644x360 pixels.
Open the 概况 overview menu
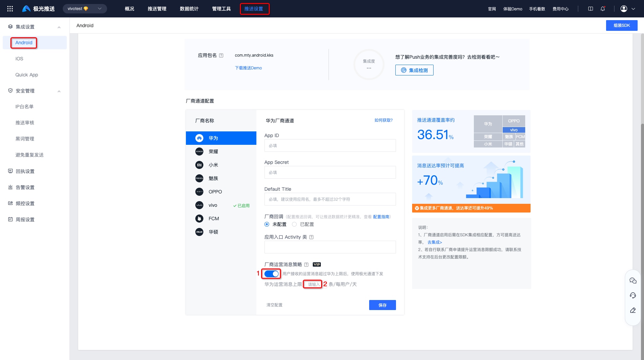tap(130, 9)
